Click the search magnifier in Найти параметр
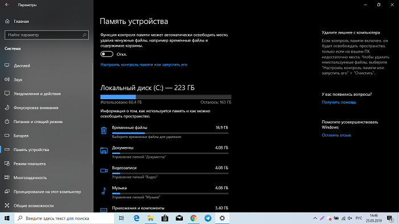The height and width of the screenshot is (224, 399). point(84,35)
